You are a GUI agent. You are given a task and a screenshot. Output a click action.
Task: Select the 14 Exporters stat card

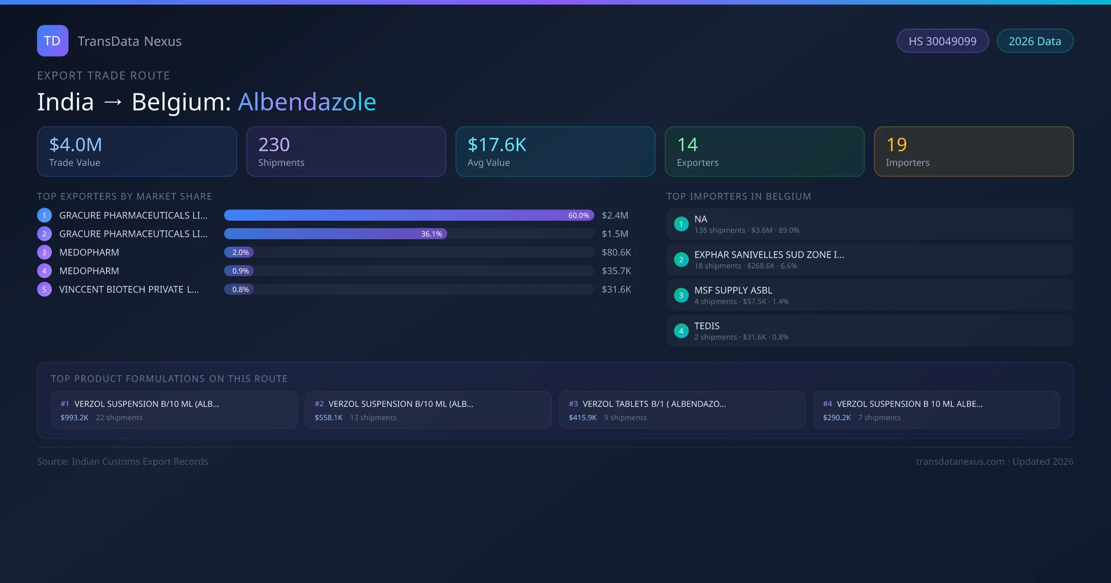tap(764, 151)
